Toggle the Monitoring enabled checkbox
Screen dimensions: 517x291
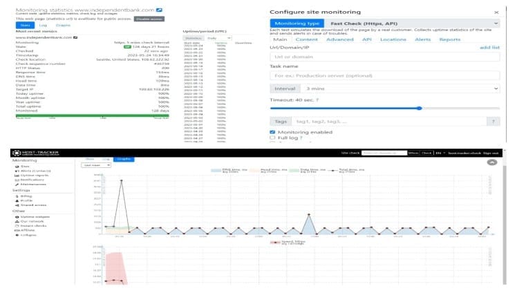tap(272, 132)
